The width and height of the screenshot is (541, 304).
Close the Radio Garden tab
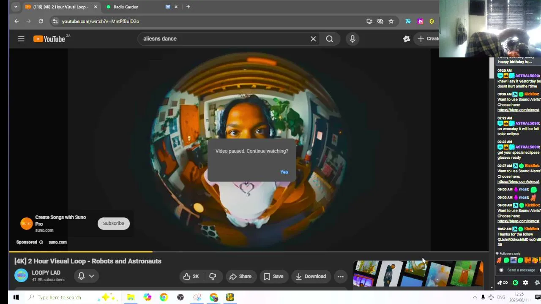(x=176, y=7)
